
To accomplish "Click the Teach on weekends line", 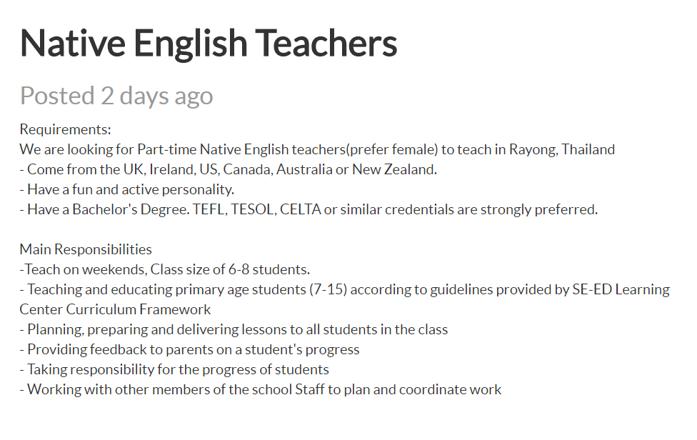I will [165, 269].
